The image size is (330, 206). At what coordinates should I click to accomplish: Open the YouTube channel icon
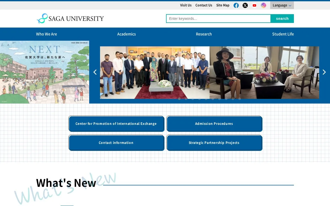254,5
